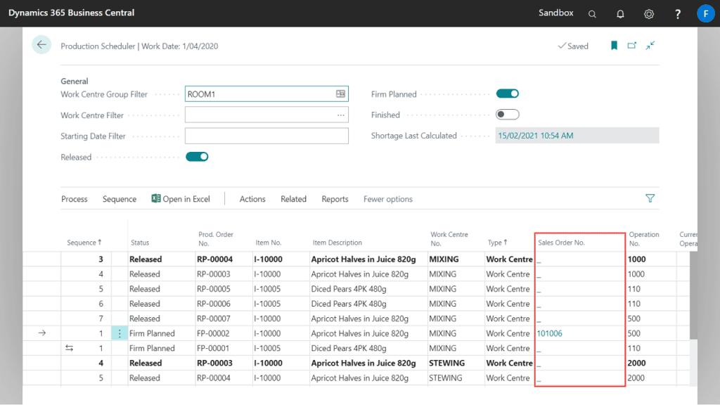Click the back arrow on Production Scheduler

pos(41,44)
